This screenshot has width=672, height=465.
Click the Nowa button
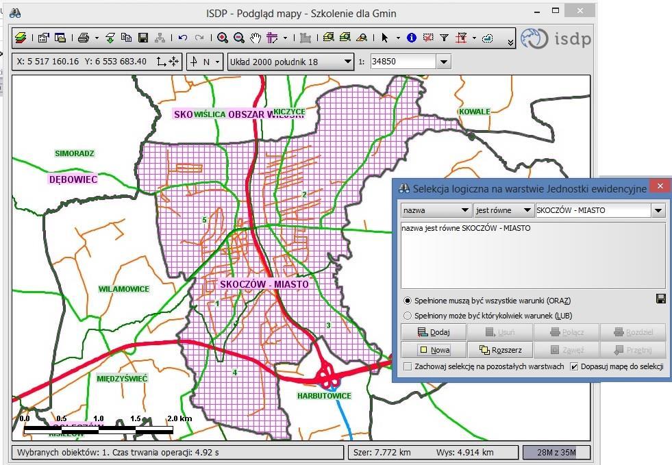(434, 350)
